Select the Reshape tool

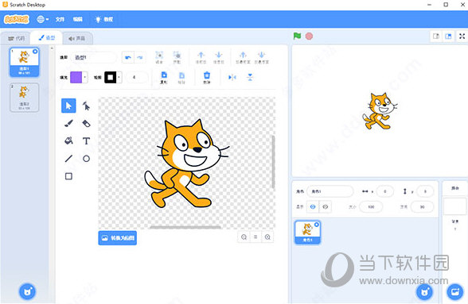coord(86,106)
